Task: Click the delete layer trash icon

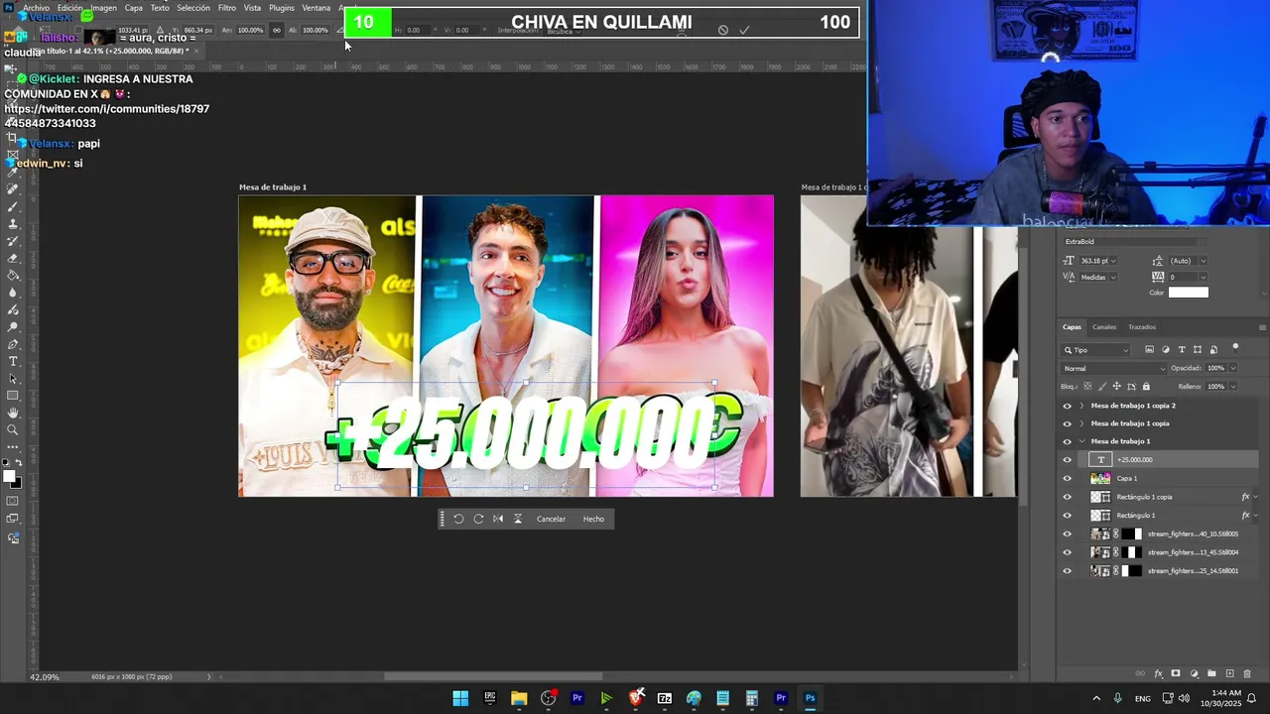Action: (x=1247, y=673)
